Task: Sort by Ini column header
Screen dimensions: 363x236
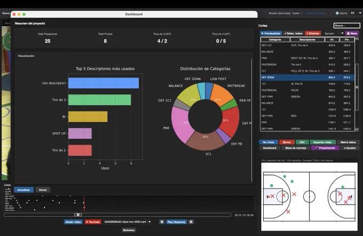Action: (332, 40)
